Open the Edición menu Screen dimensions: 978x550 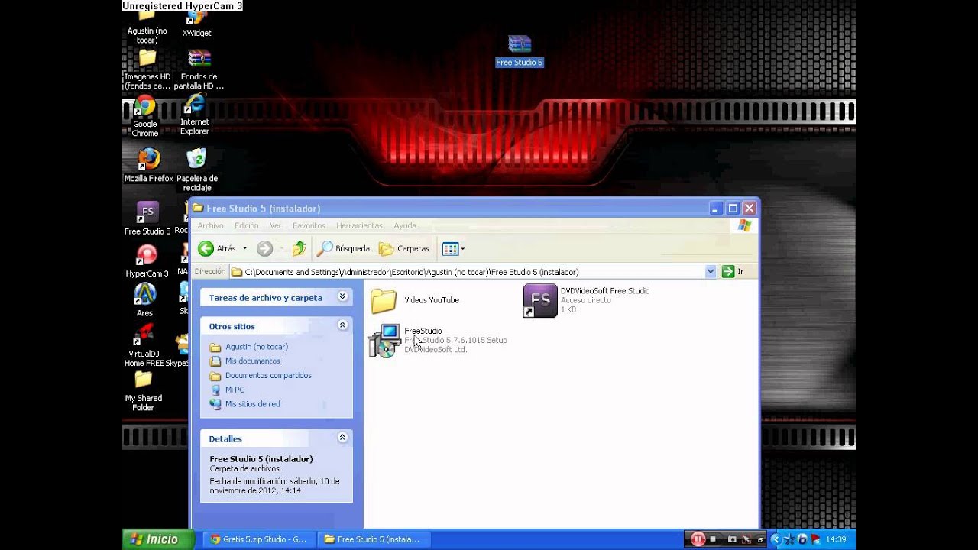click(x=246, y=225)
